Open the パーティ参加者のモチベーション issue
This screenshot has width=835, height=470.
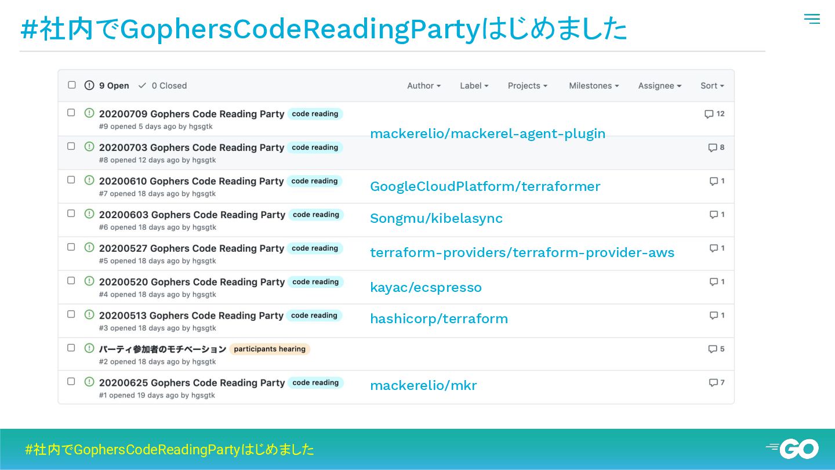coord(162,349)
